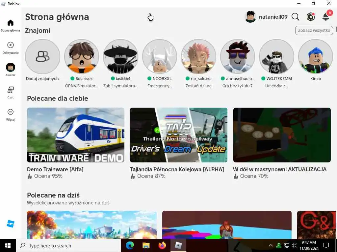
Task: Click the thumbs-up icon beside Ocena 95%
Action: (x=30, y=176)
